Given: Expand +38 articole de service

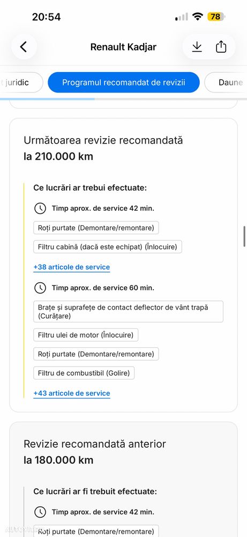Looking at the screenshot, I should (x=72, y=267).
